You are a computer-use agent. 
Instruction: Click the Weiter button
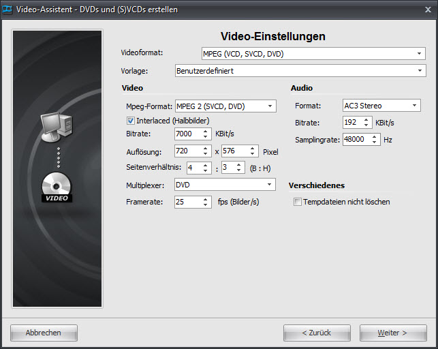[x=393, y=333]
